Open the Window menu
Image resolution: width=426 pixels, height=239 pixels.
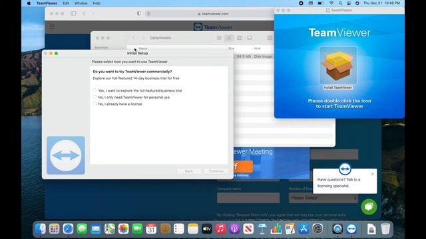(81, 3)
